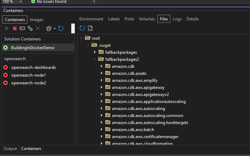Click the fallbackpackages2 open folder icon
The image size is (250, 156).
pyautogui.click(x=101, y=59)
